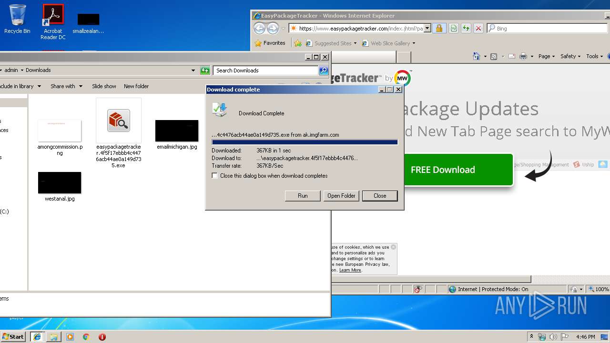The width and height of the screenshot is (610, 343).
Task: Toggle Compatibility View icon in IE
Action: point(454,29)
